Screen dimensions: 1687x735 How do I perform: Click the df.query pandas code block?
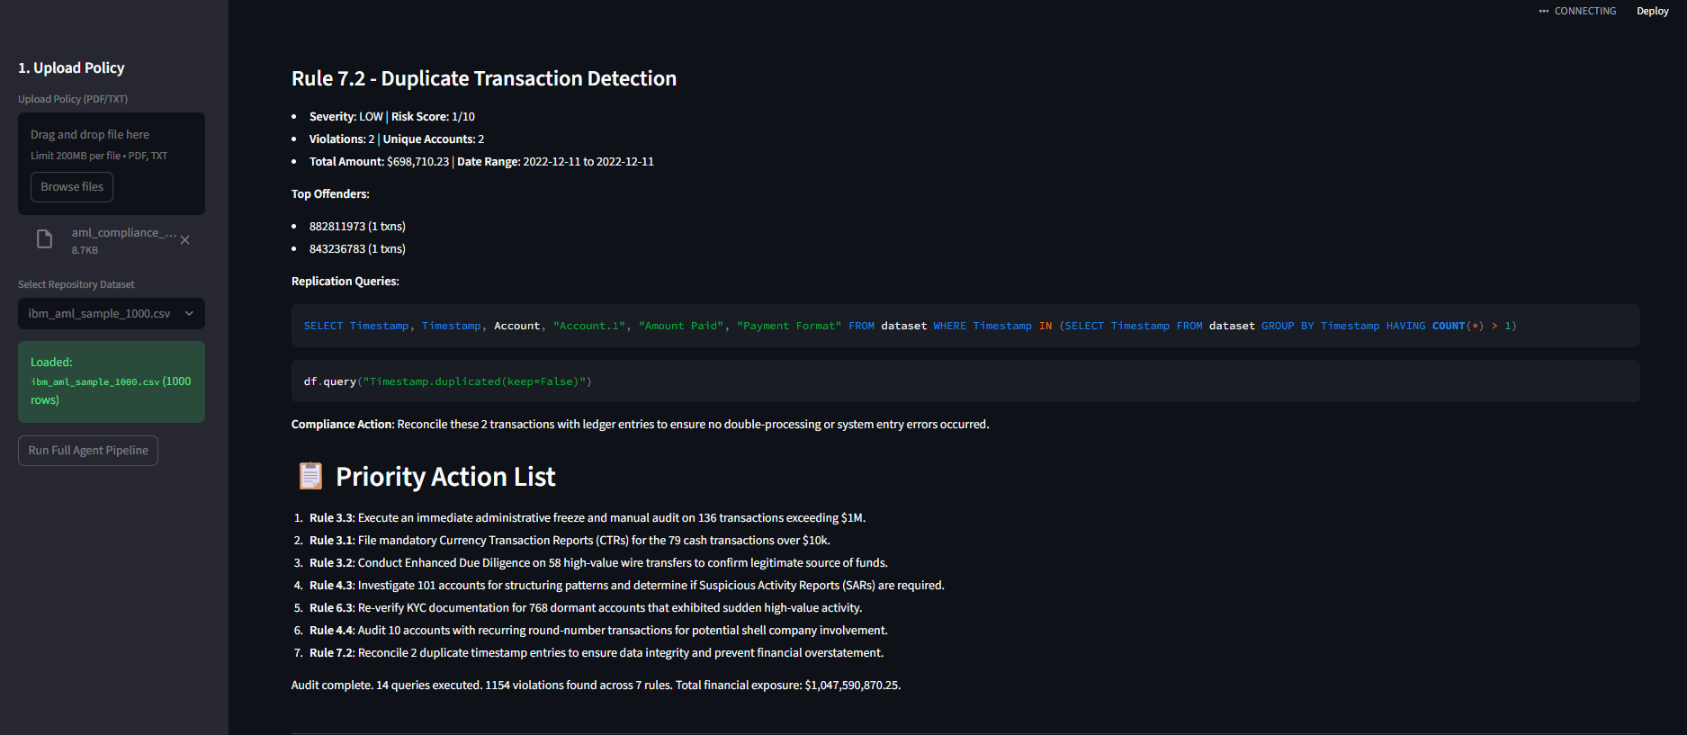coord(965,381)
